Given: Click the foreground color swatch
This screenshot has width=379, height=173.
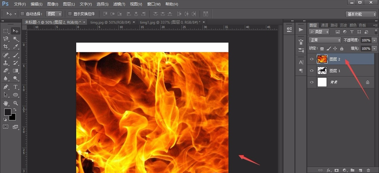Looking at the screenshot, I should [8, 112].
